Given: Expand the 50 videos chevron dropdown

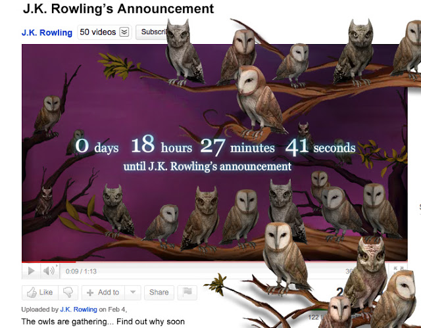Looking at the screenshot, I should click(124, 32).
